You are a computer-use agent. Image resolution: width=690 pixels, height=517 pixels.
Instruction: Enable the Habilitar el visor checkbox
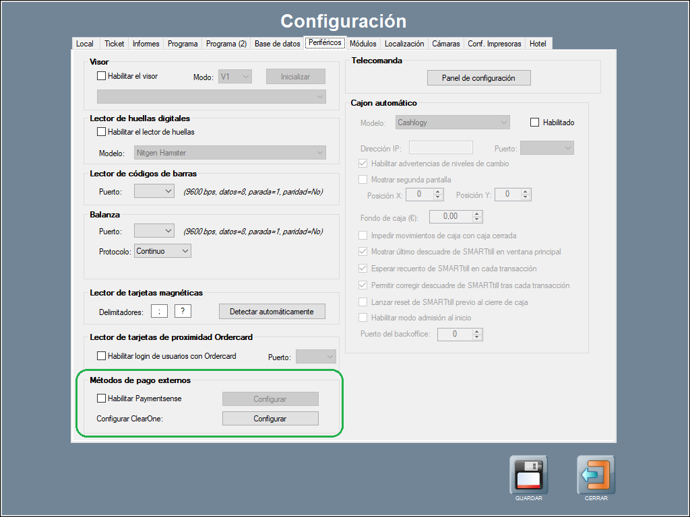[102, 76]
